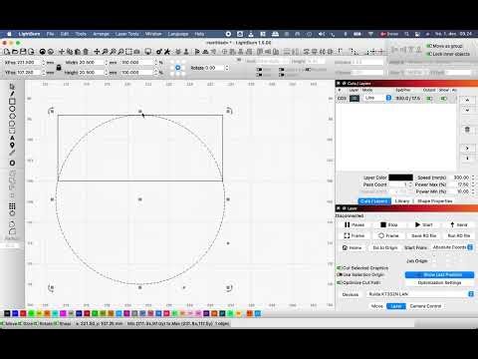Click the Delete trash icon in top toolbar
Viewport: 478px width, 359px height.
point(86,52)
